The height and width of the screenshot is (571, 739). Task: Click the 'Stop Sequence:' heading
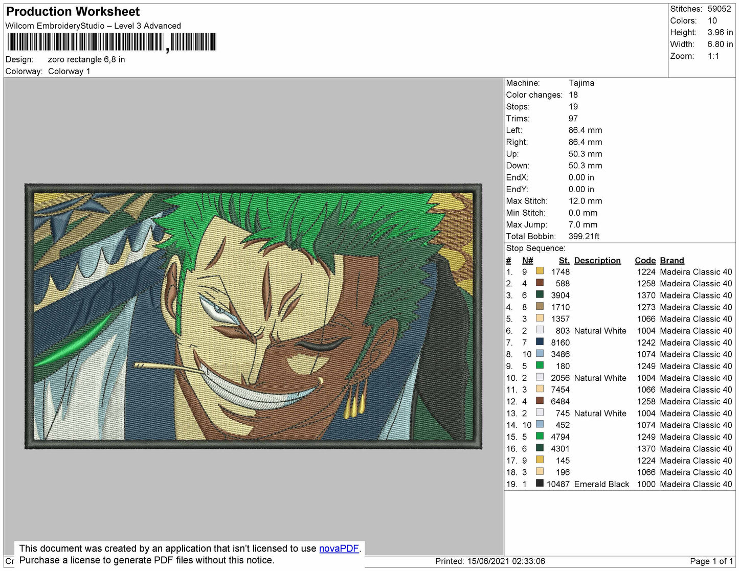tap(535, 248)
